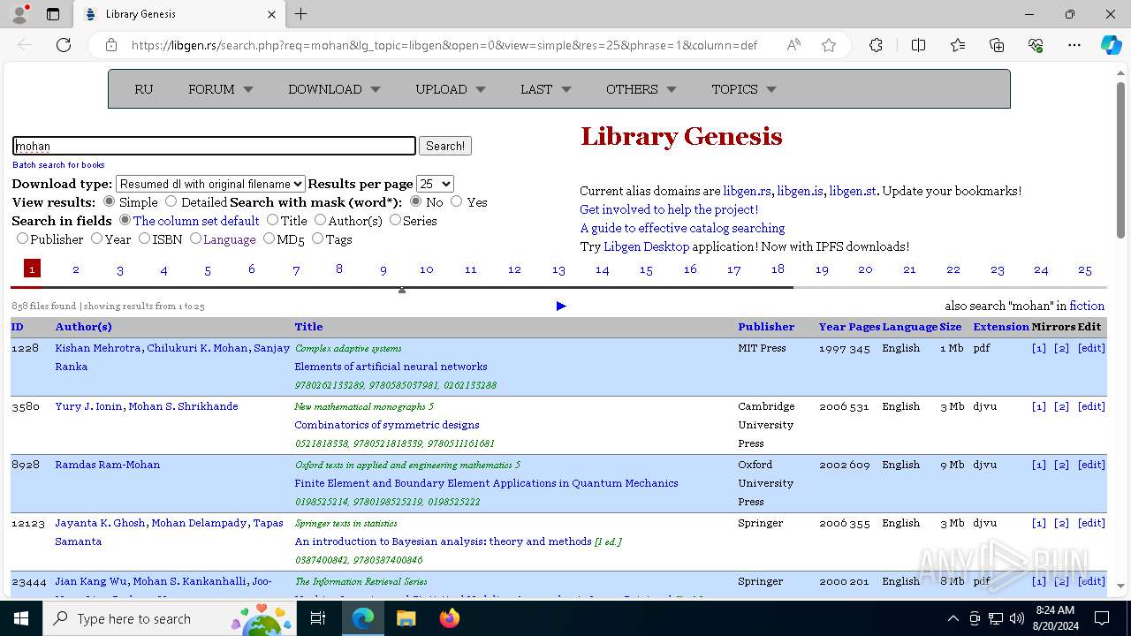Select Detailed view results radio
This screenshot has width=1131, height=636.
171,201
